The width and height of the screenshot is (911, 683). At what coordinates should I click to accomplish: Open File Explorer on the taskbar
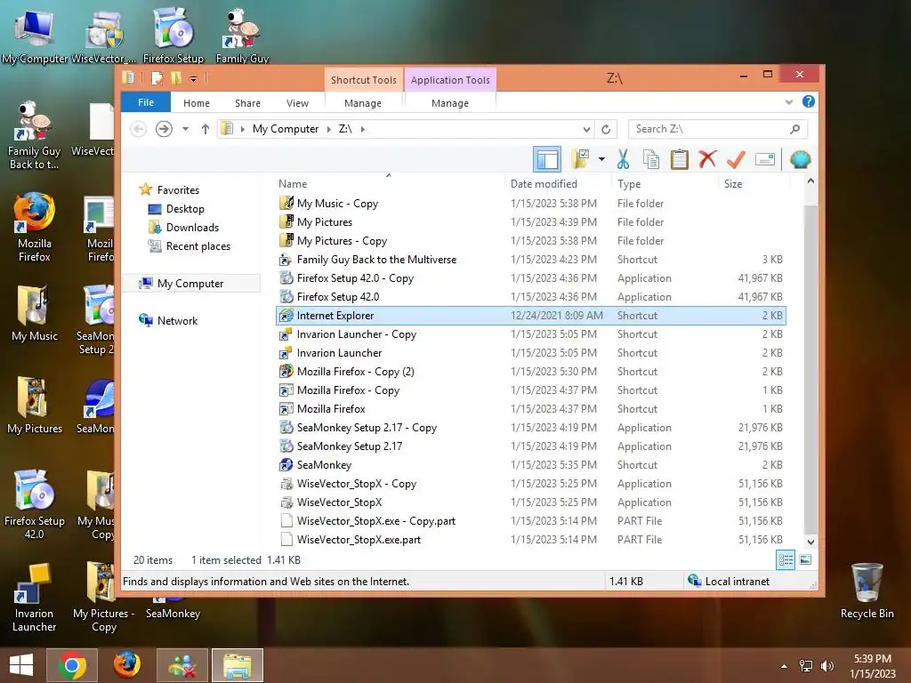[x=238, y=665]
